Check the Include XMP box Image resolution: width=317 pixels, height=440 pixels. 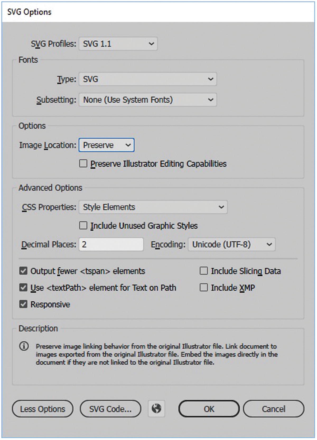204,287
